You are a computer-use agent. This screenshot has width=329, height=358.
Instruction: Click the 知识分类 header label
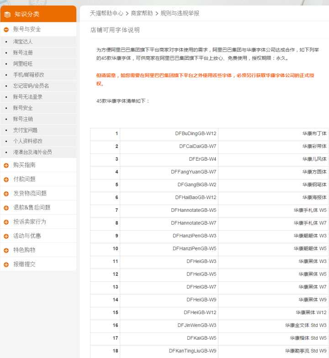(27, 14)
